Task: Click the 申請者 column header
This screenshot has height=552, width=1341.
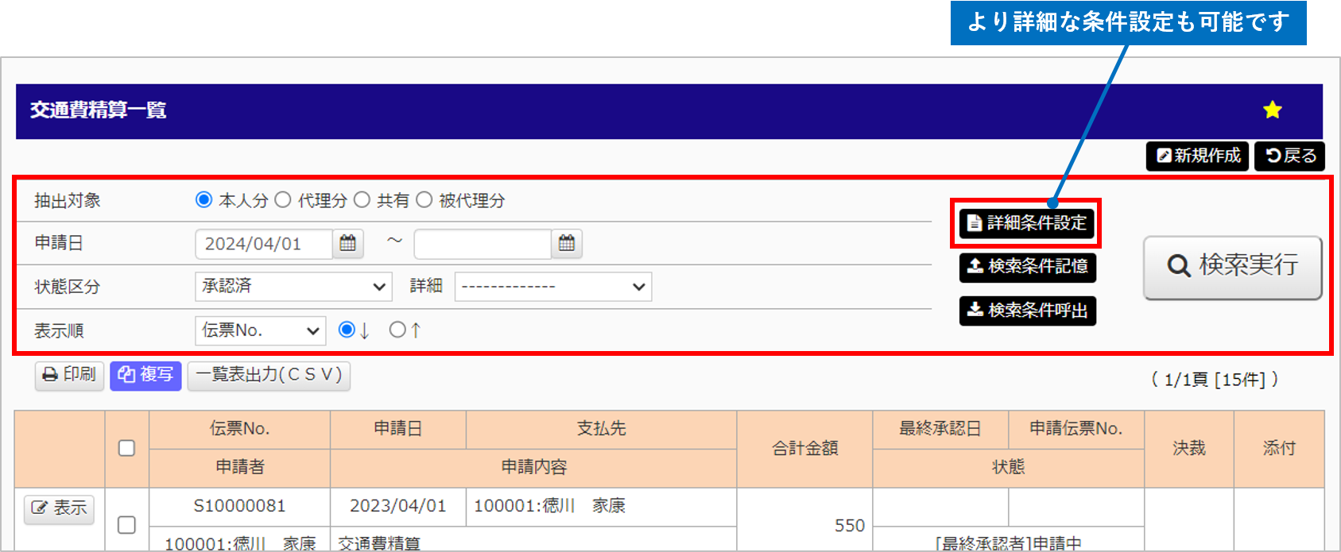Action: pyautogui.click(x=239, y=468)
